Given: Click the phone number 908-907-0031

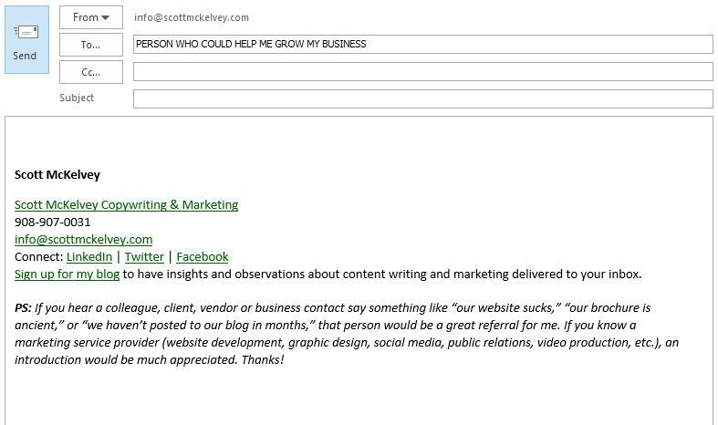Looking at the screenshot, I should 53,223.
